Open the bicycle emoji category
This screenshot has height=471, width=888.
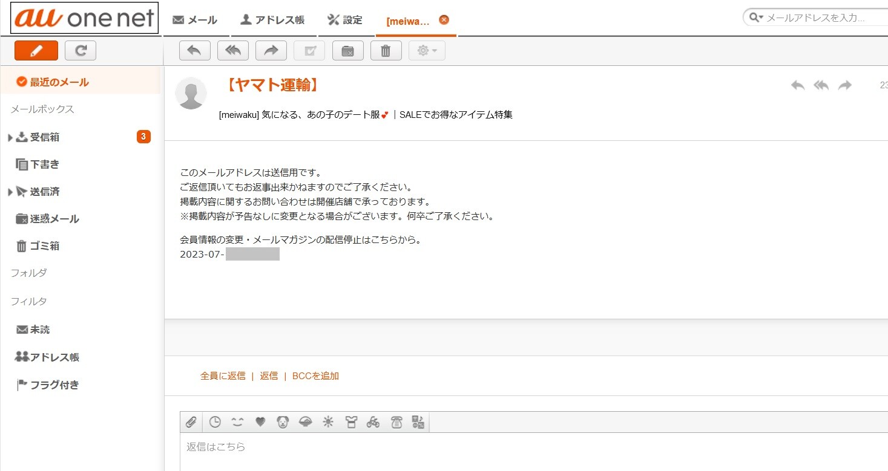373,422
